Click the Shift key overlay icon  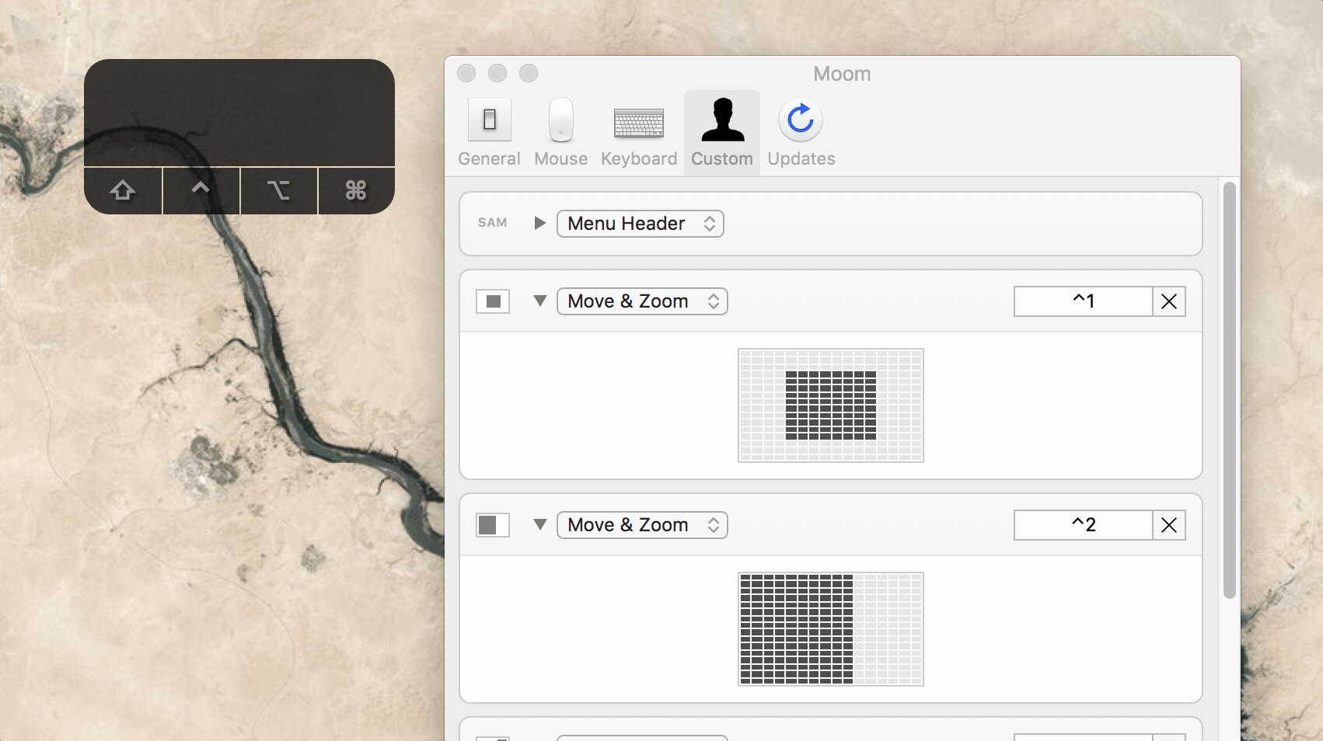click(123, 190)
